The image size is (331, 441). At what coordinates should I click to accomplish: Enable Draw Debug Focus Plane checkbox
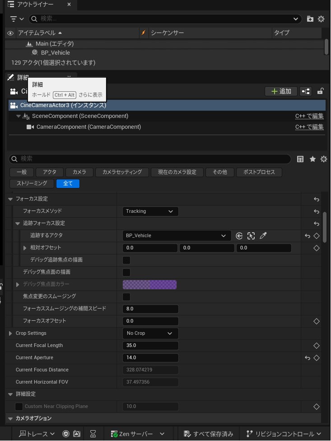click(x=126, y=272)
